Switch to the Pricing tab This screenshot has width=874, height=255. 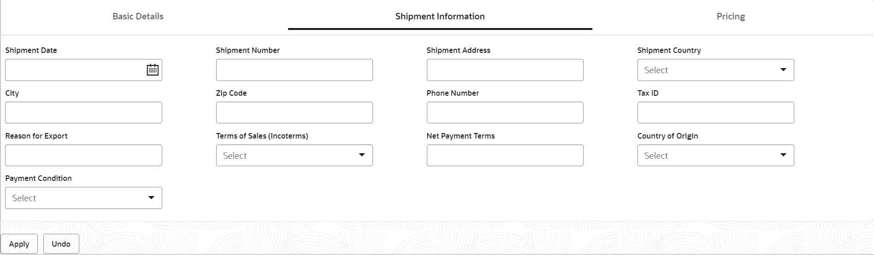point(731,17)
